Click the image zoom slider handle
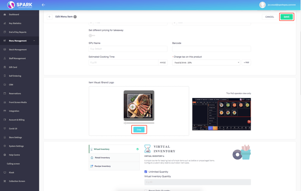This screenshot has width=301, height=191. coord(126,123)
